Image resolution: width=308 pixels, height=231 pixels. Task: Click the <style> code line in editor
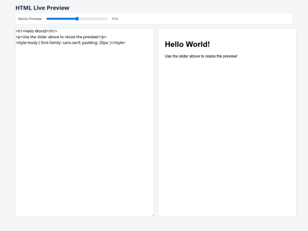point(71,43)
